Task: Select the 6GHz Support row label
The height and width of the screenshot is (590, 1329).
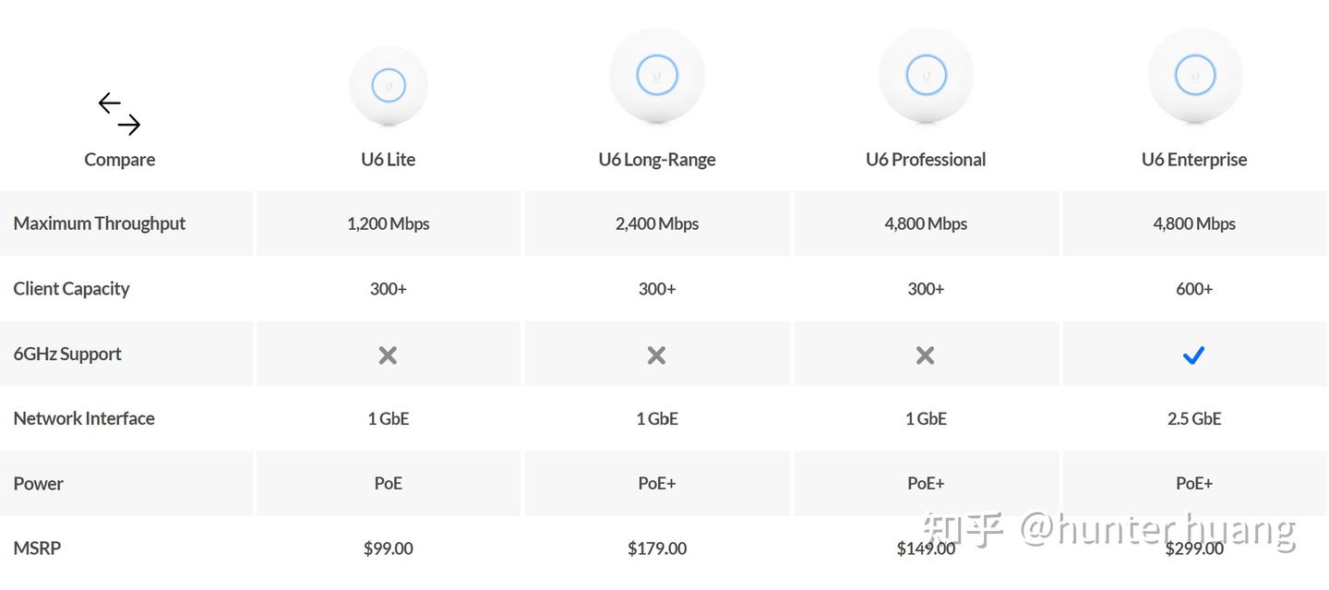Action: 67,354
